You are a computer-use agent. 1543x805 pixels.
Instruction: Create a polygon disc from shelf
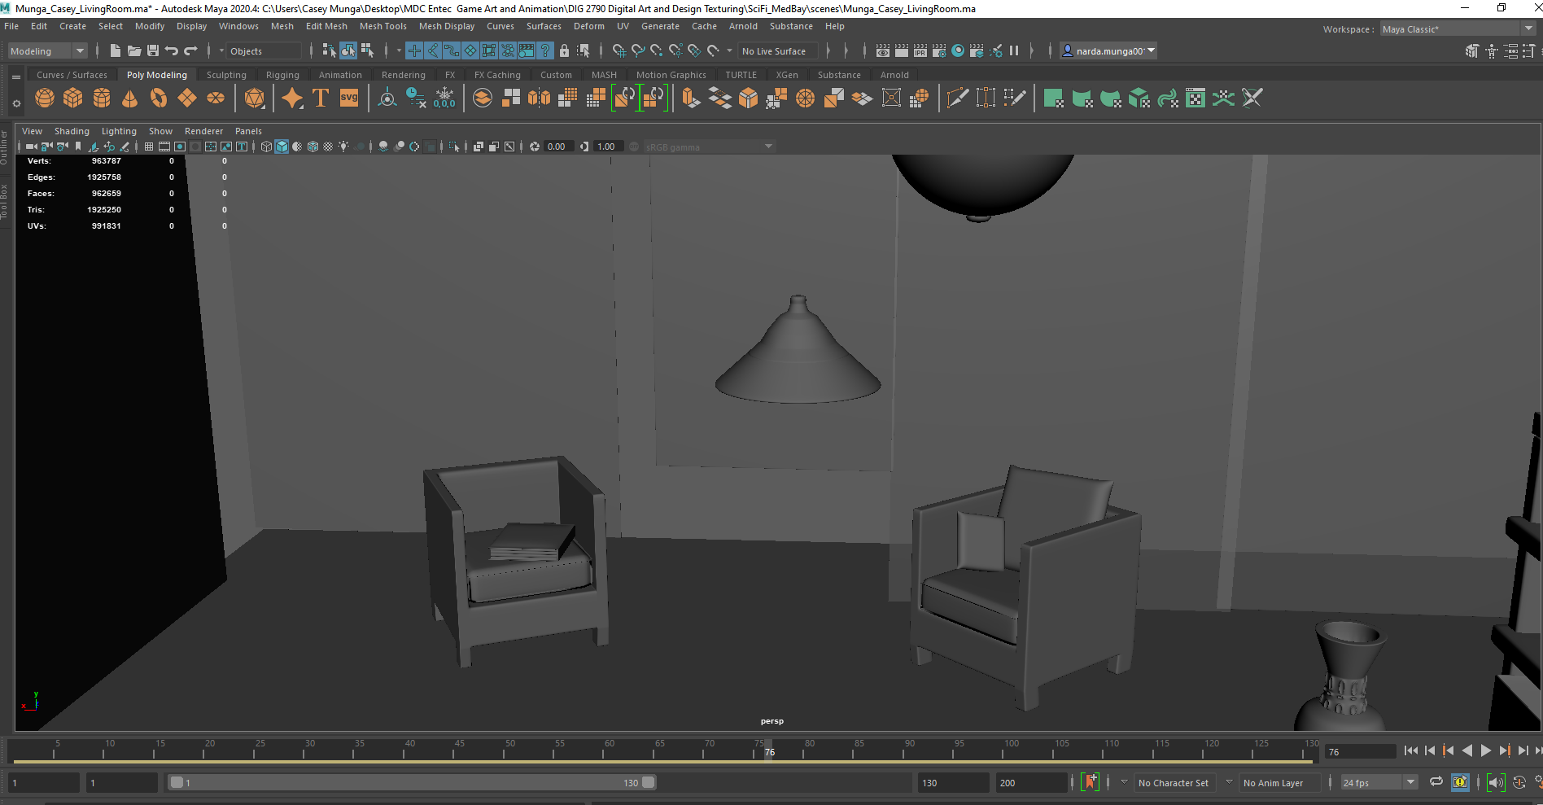pos(216,98)
